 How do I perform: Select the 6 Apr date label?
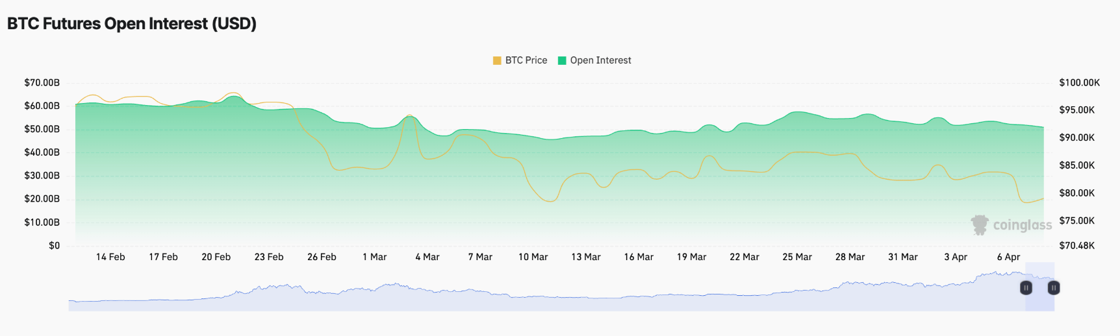(1008, 257)
